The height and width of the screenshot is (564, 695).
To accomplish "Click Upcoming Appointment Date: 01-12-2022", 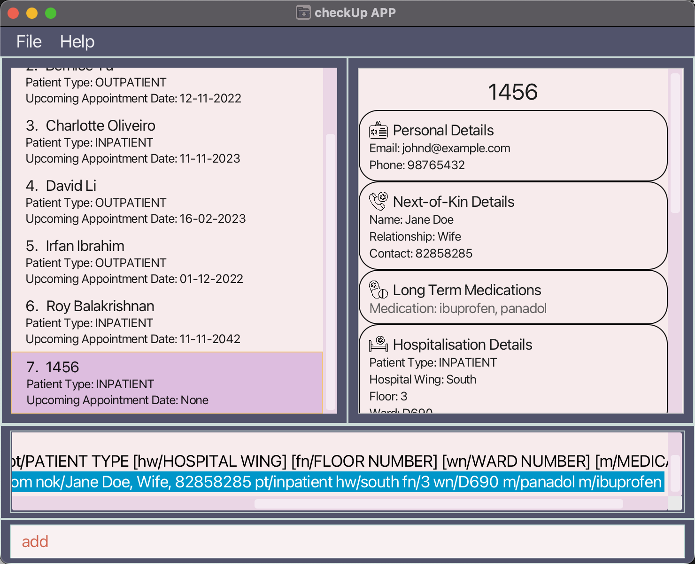I will (134, 279).
